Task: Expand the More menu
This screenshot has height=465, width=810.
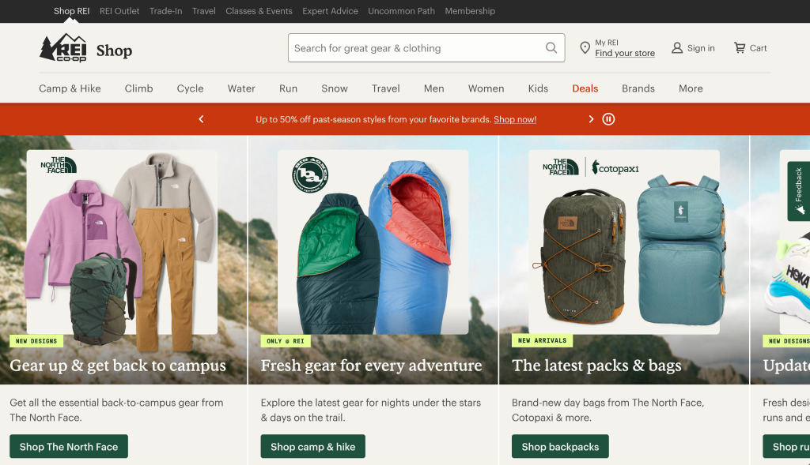Action: click(691, 88)
